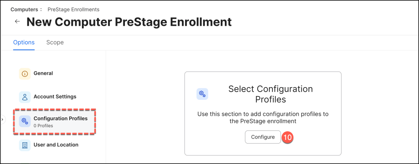
Task: Click the General info icon
Action: tap(25, 74)
